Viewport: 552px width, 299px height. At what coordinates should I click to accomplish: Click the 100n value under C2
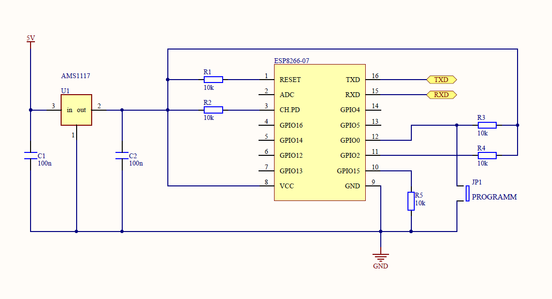pyautogui.click(x=136, y=163)
